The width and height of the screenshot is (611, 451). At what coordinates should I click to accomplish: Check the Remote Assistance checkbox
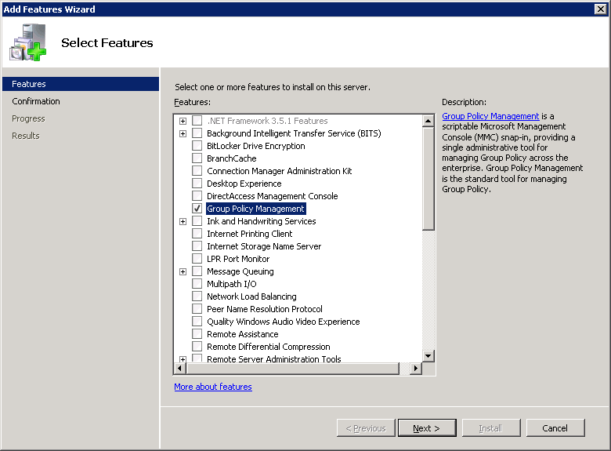[197, 333]
